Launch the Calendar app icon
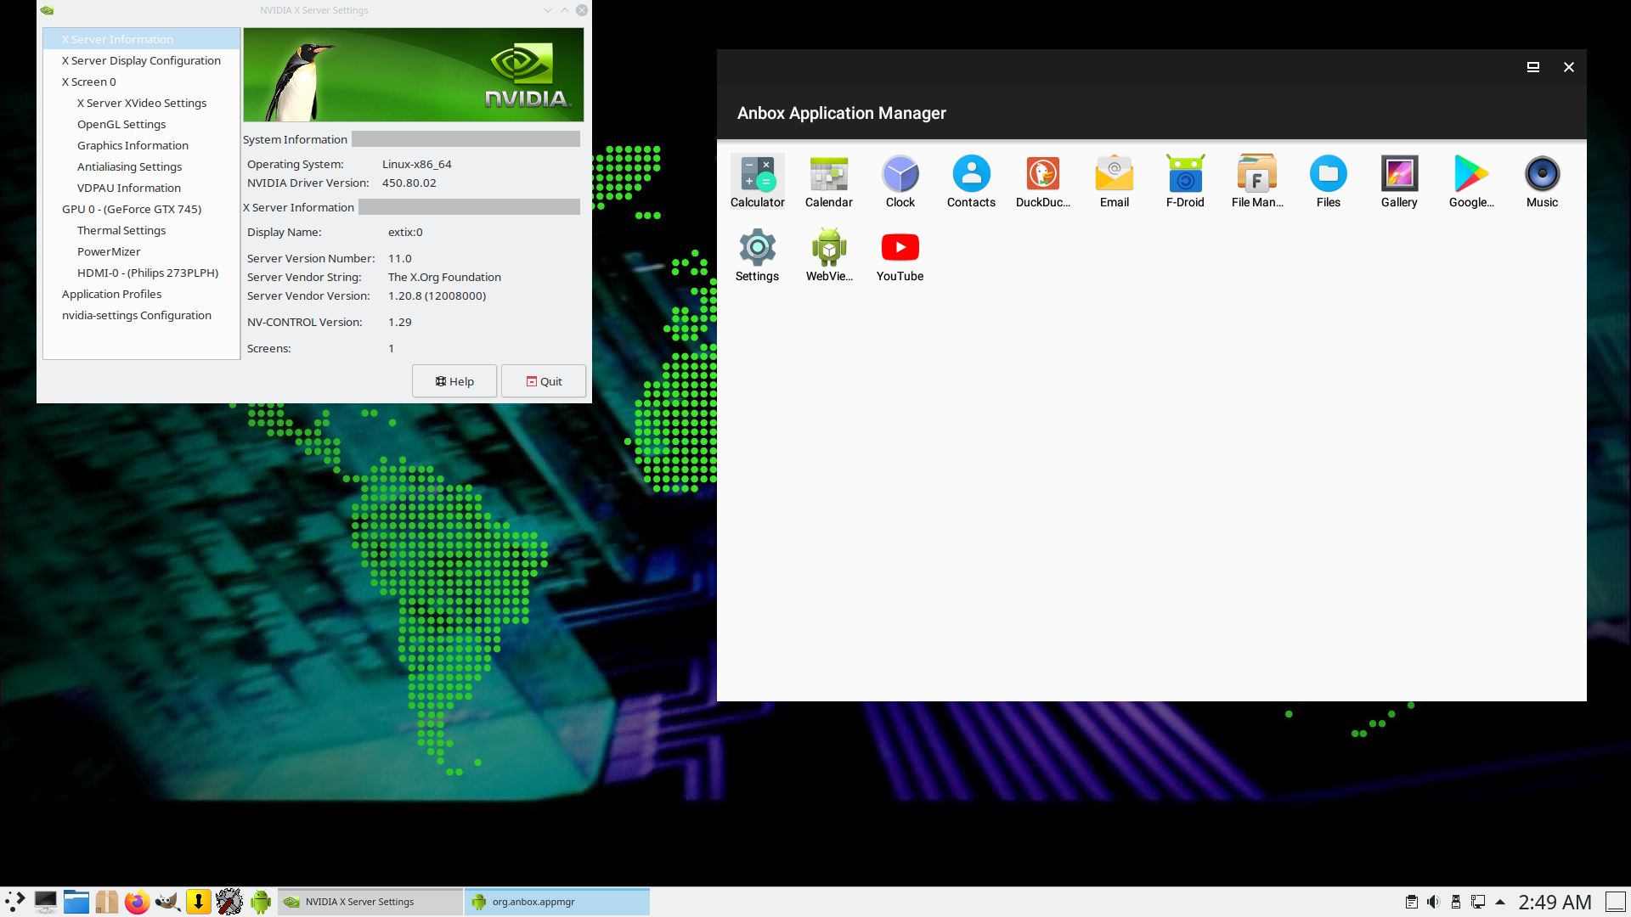The width and height of the screenshot is (1631, 917). coord(828,182)
